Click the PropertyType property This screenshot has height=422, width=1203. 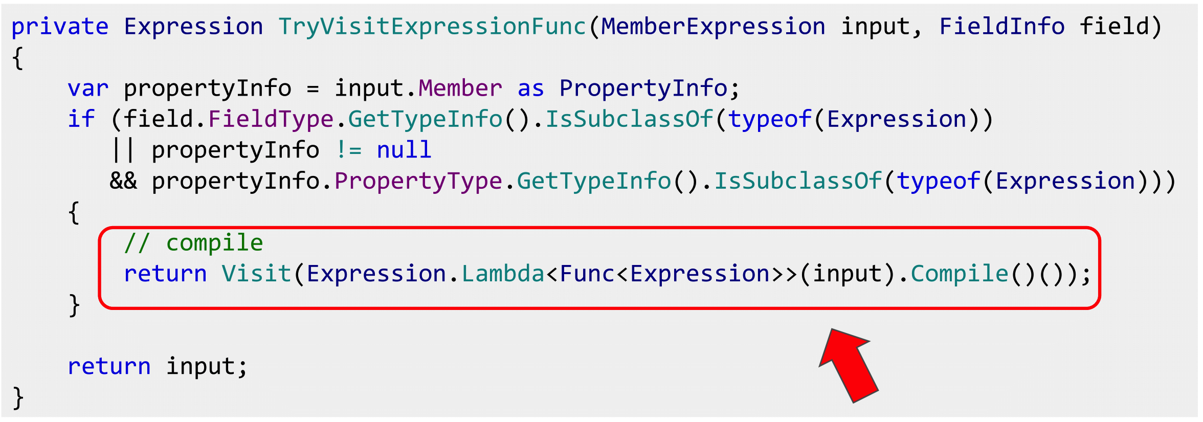(418, 181)
